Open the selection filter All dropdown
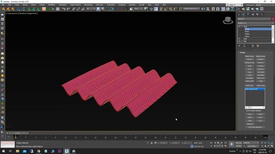Screen dimensions: 275x154 pyautogui.click(x=91, y=9)
